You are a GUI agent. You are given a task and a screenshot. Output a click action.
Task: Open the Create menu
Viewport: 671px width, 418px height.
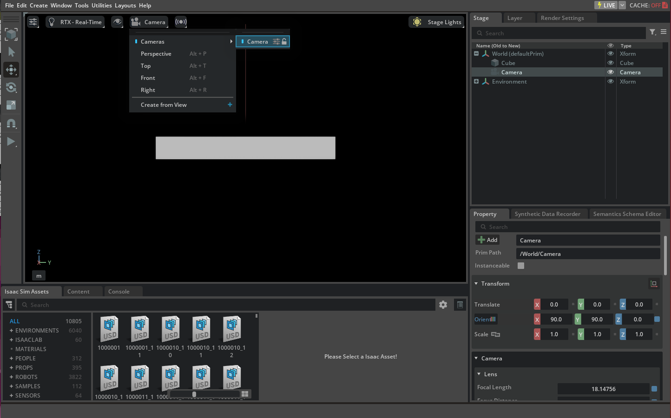[x=39, y=5]
